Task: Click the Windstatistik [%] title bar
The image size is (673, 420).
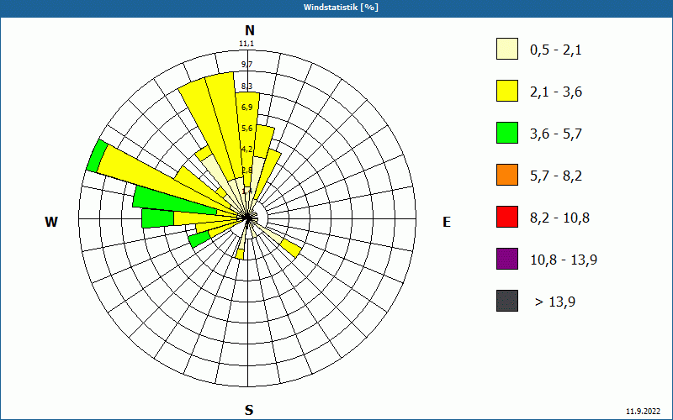Action: (336, 8)
